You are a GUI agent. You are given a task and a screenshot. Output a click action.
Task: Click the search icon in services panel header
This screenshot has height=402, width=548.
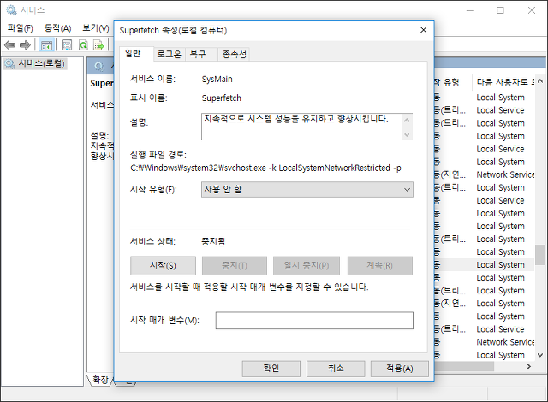pos(99,66)
